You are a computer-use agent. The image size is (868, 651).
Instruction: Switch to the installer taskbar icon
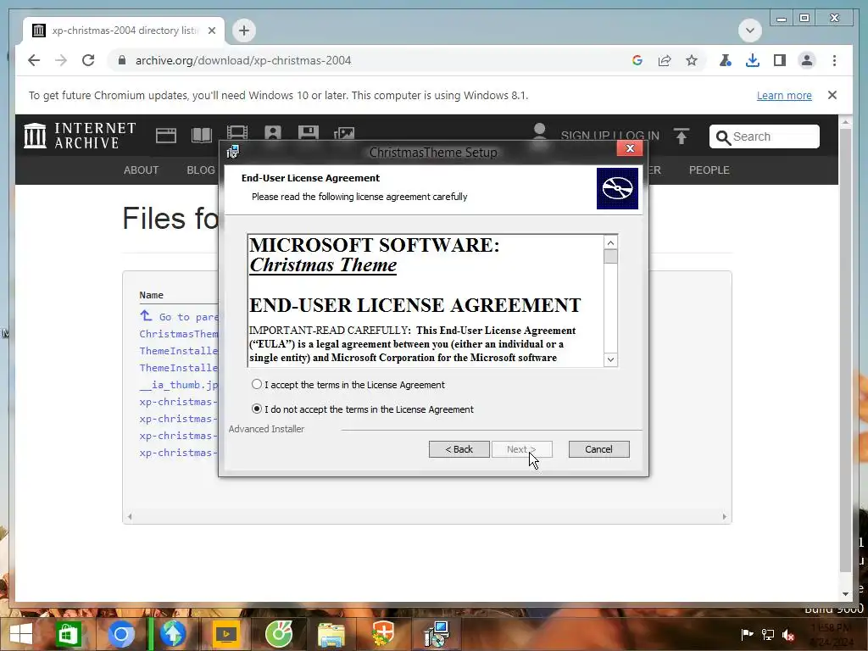click(x=437, y=634)
